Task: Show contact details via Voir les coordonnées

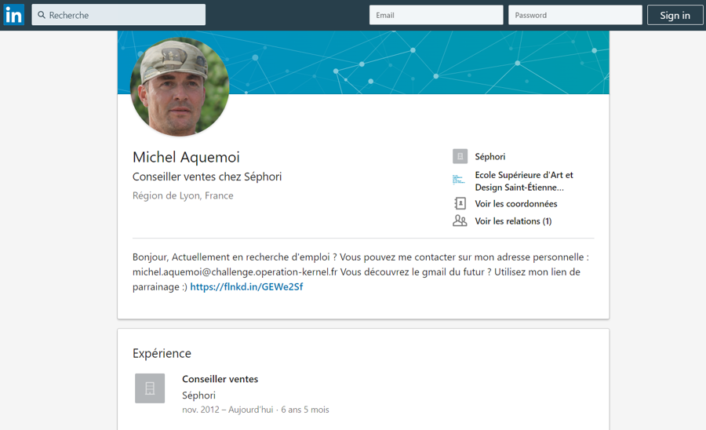Action: [516, 204]
